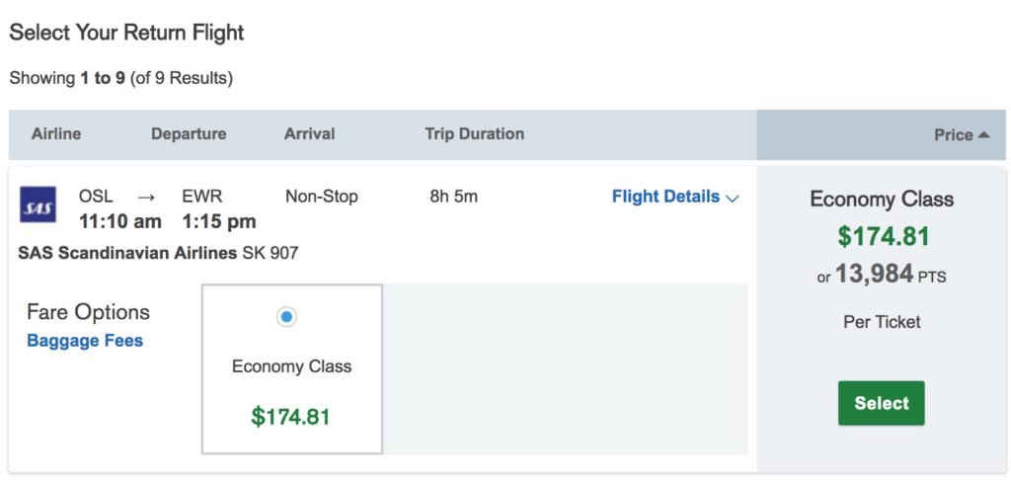
Task: Click the Economy Class fare card label
Action: click(x=291, y=366)
